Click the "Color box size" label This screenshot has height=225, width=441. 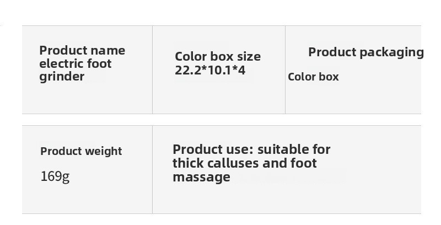[217, 56]
